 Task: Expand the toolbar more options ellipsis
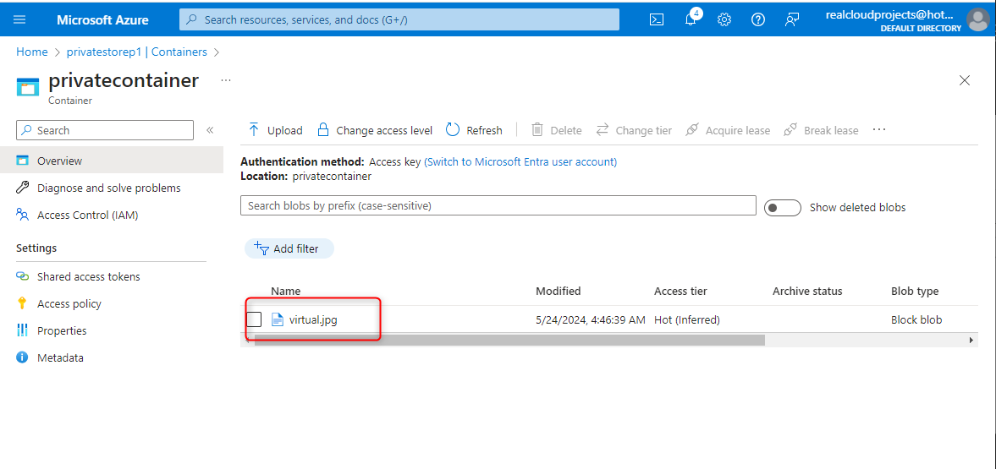[x=879, y=130]
